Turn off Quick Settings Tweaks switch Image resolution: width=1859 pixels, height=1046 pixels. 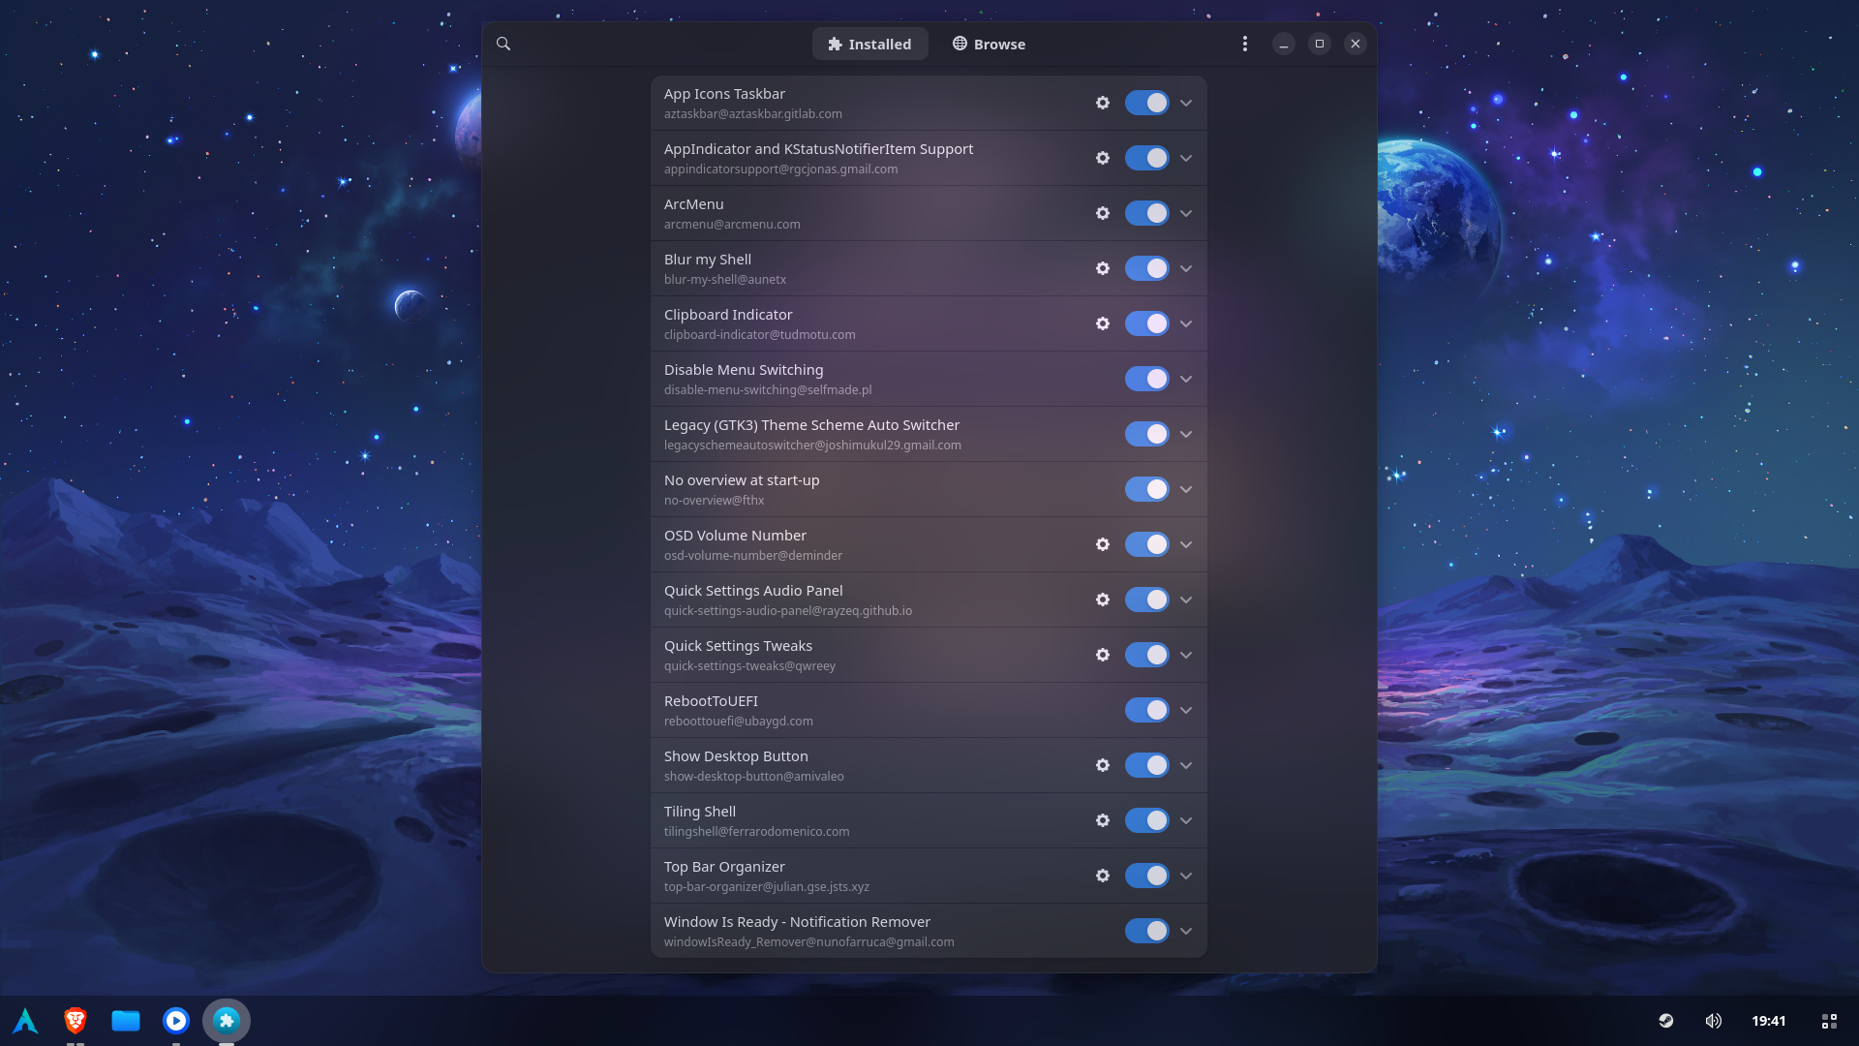point(1147,655)
